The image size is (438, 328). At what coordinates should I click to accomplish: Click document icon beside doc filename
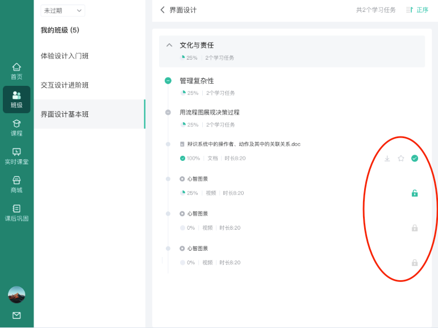point(182,144)
